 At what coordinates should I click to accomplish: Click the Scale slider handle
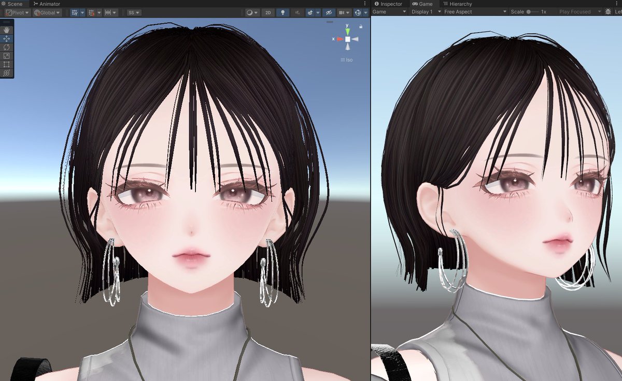[529, 11]
